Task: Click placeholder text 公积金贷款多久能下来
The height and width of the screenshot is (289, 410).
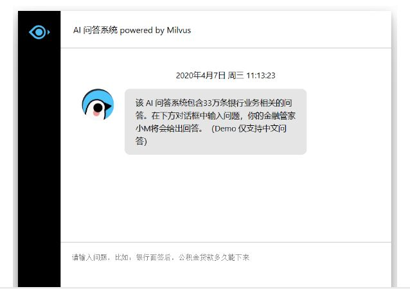Action: 214,258
